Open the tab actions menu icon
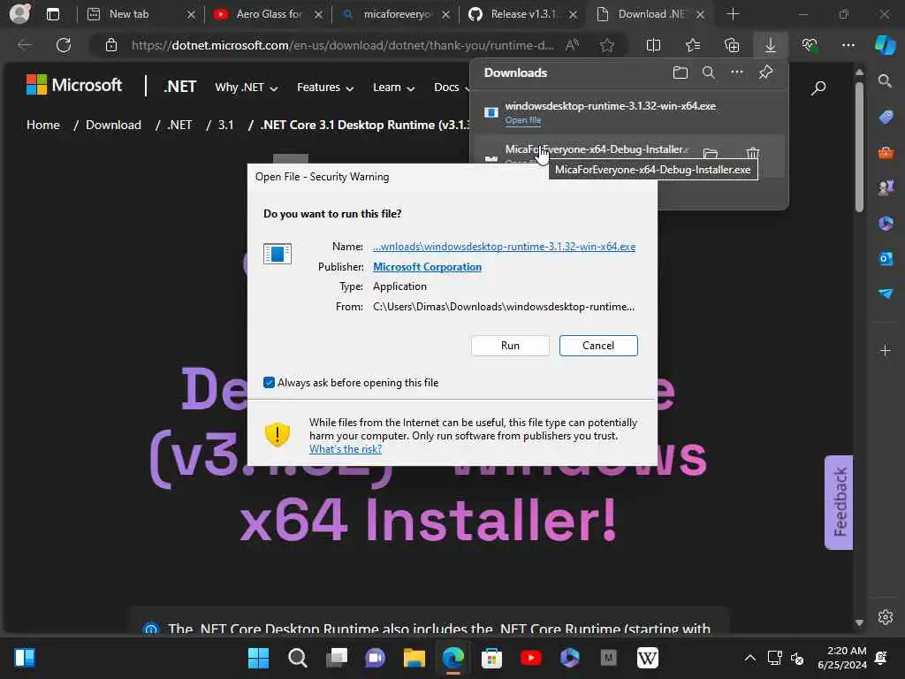 tap(52, 14)
